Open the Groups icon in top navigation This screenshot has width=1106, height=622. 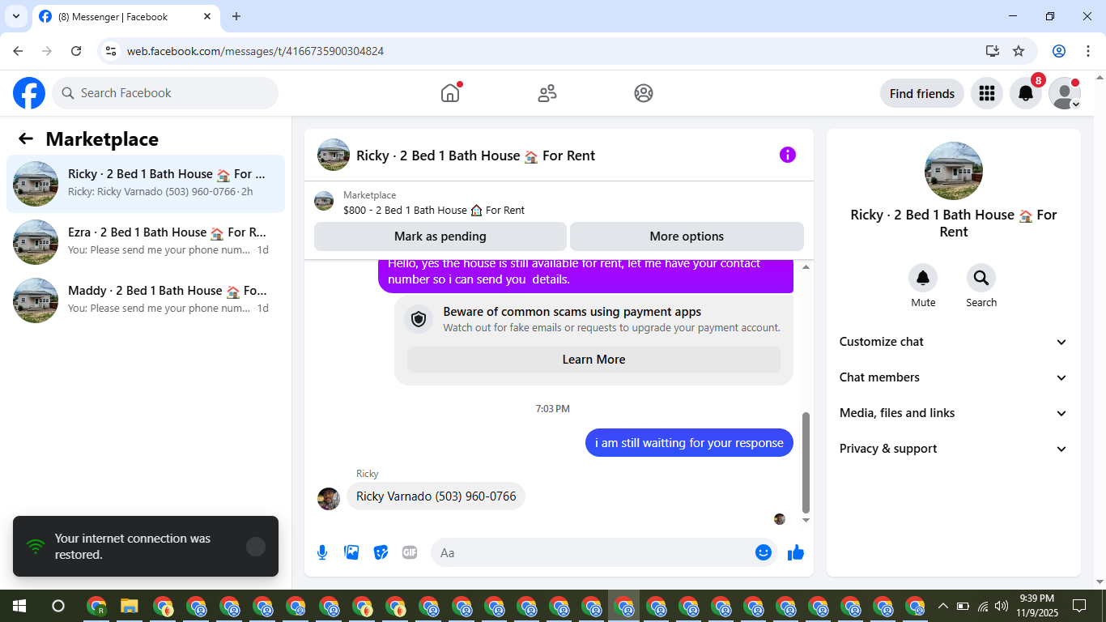point(644,93)
